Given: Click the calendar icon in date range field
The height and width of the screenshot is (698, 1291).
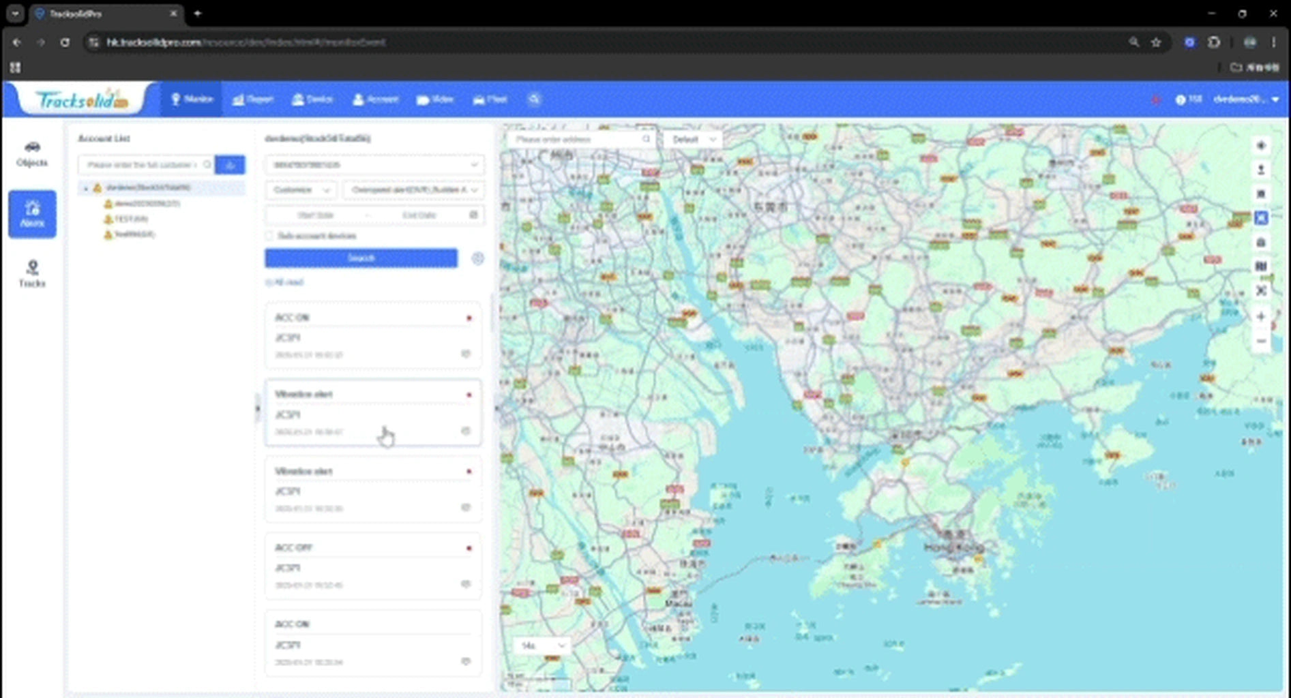Looking at the screenshot, I should (473, 215).
